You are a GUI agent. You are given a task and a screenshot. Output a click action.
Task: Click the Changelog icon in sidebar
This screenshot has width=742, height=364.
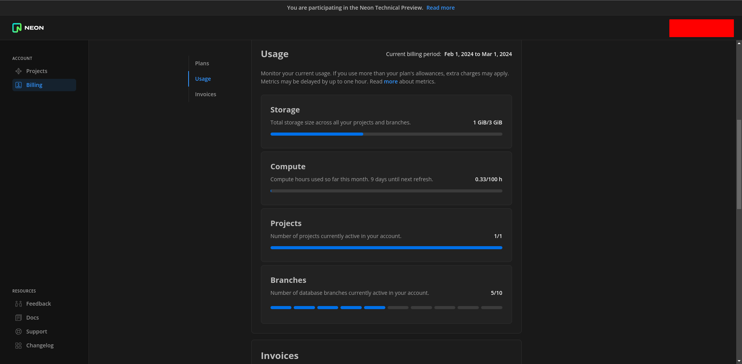19,345
